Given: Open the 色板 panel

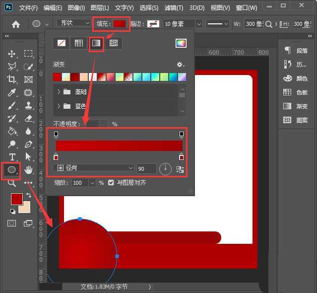Looking at the screenshot, I should point(296,92).
